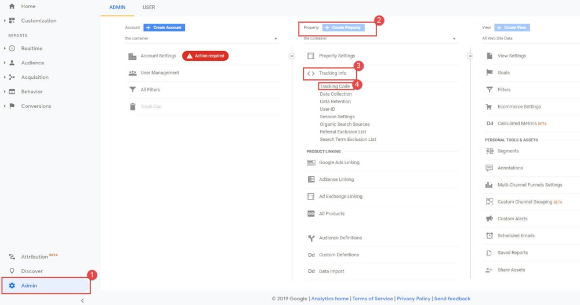Click the Scheduled Emails clock icon

pyautogui.click(x=490, y=235)
